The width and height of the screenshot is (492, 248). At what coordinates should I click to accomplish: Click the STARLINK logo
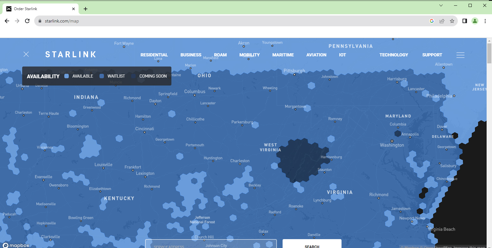[x=71, y=54]
